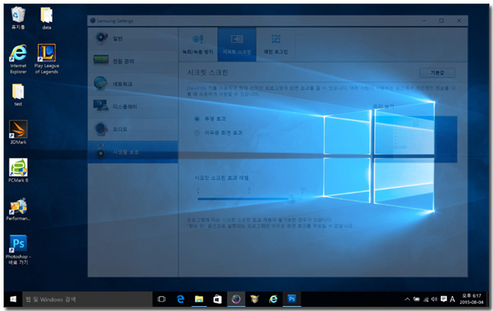493x311 pixels.
Task: Select the 3DMark desktop shortcut
Action: pos(18,132)
